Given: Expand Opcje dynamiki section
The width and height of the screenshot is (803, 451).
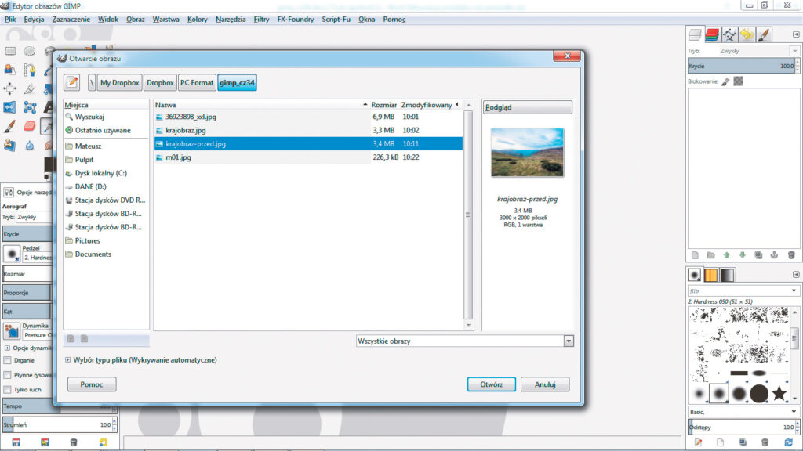Looking at the screenshot, I should (x=7, y=348).
